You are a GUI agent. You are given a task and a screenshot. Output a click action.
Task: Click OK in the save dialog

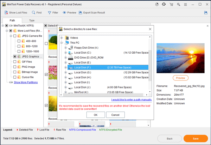click(96, 115)
